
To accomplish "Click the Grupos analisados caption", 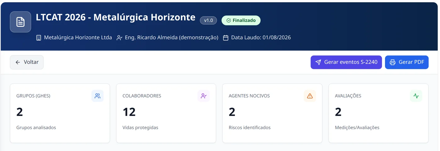I will coord(36,128).
